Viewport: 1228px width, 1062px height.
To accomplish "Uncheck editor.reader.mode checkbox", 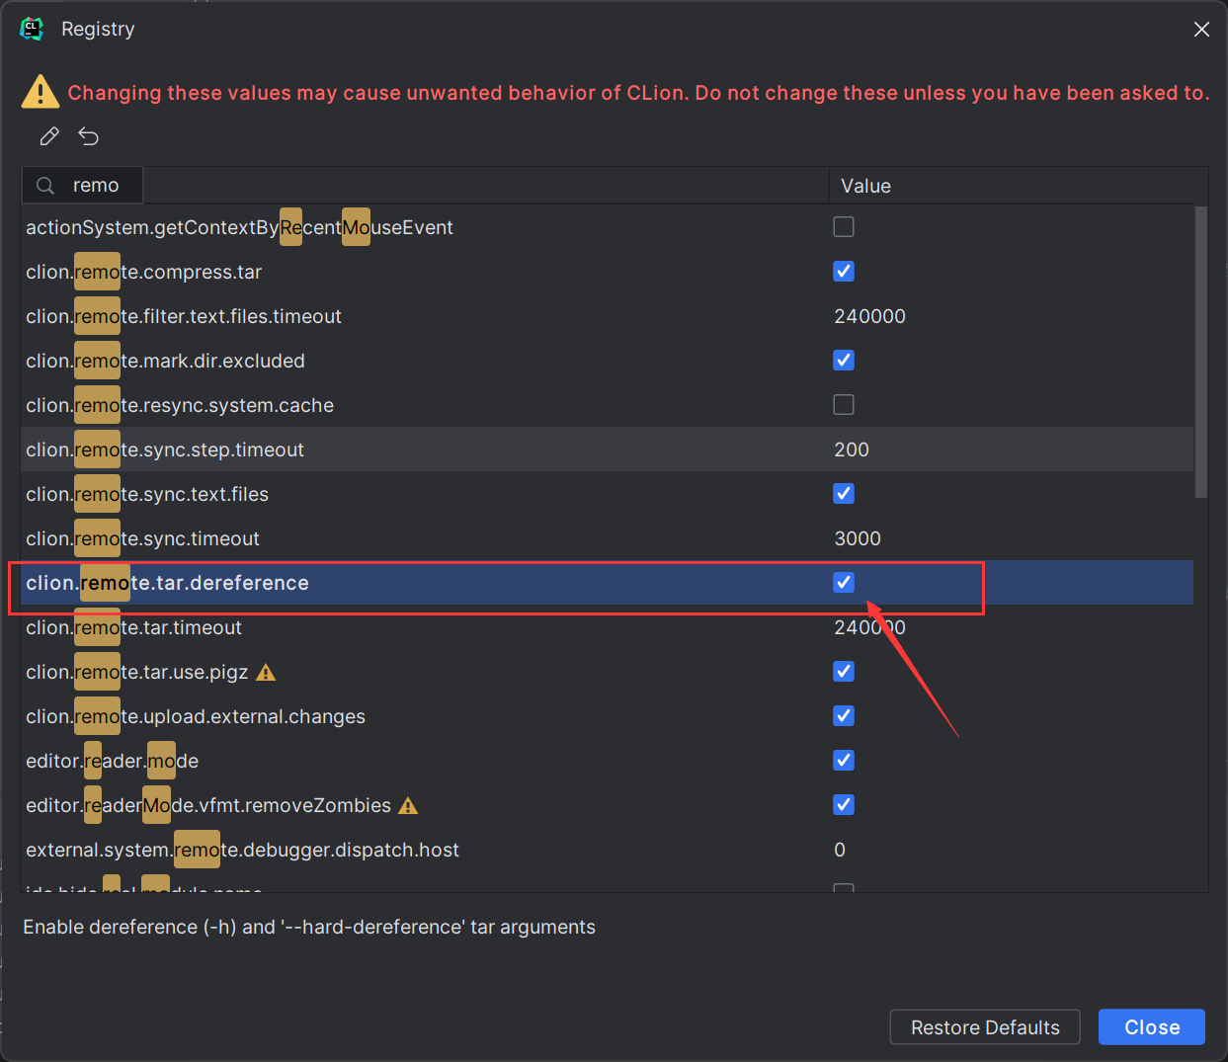I will (x=844, y=761).
